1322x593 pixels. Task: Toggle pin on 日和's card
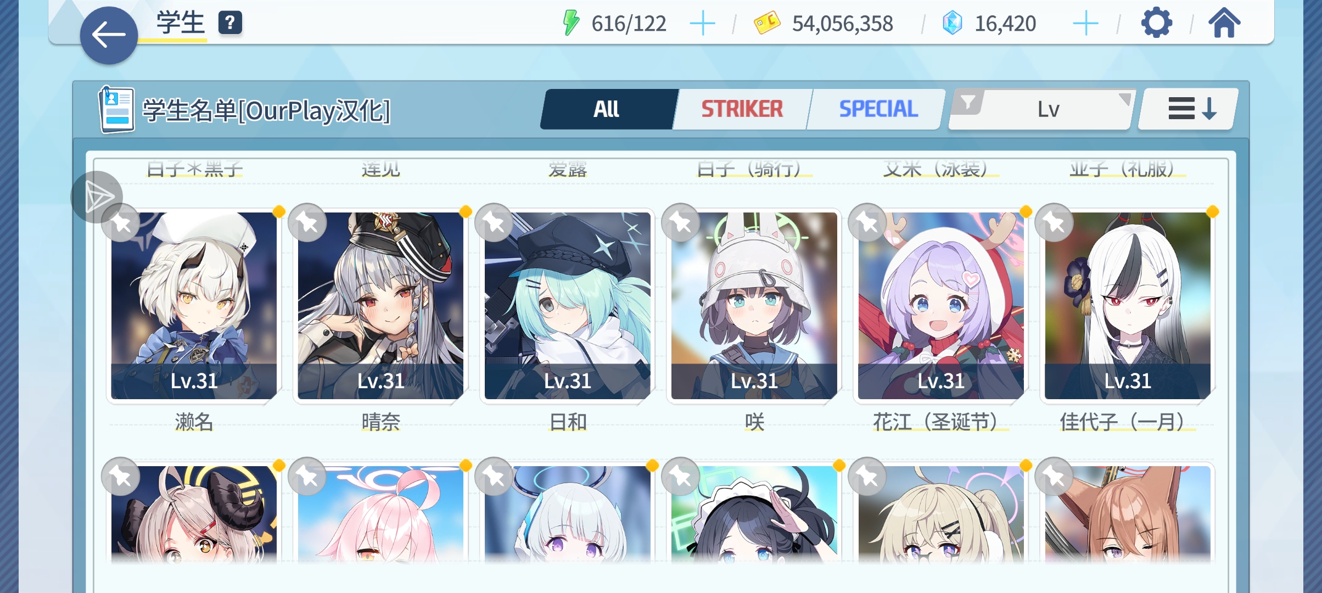coord(494,222)
